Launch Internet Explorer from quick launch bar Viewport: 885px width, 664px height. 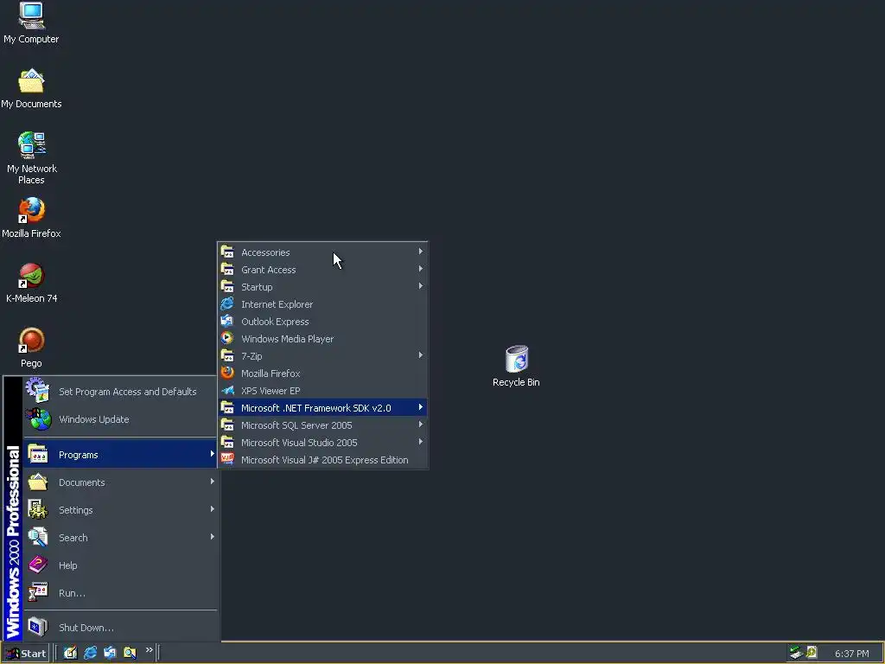click(x=90, y=653)
